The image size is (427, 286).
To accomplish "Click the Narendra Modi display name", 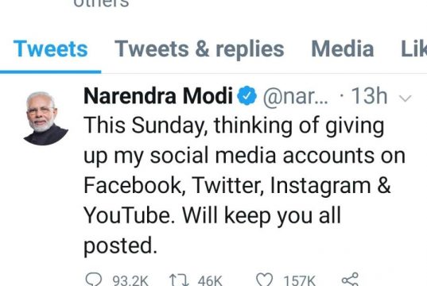I will point(158,96).
